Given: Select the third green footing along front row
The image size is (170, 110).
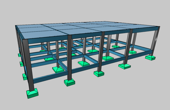Looking at the screenshot, I should 99,73.
